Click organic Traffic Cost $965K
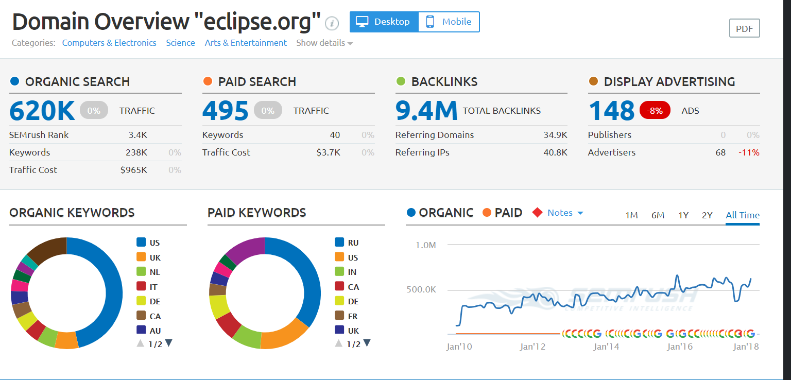Viewport: 791px width, 380px height. (x=133, y=170)
